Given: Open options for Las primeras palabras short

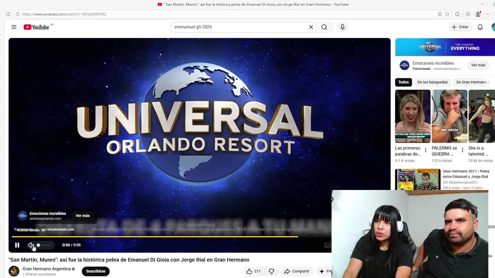Looking at the screenshot, I should [x=425, y=151].
